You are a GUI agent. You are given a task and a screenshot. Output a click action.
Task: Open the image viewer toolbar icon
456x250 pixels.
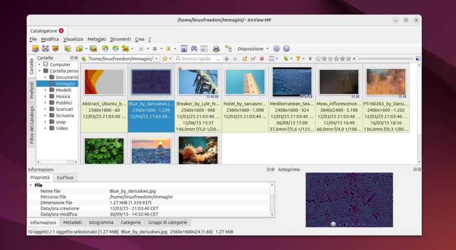pos(36,49)
